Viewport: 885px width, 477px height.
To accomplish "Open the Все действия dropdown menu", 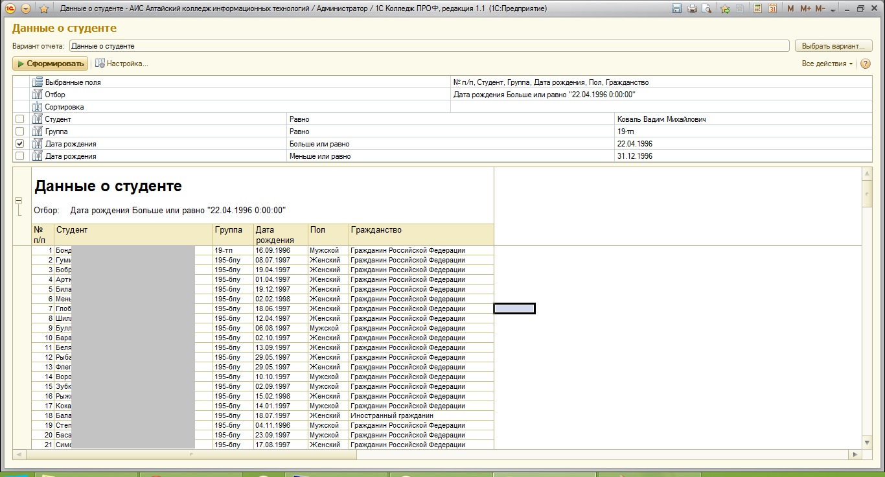I will 827,64.
